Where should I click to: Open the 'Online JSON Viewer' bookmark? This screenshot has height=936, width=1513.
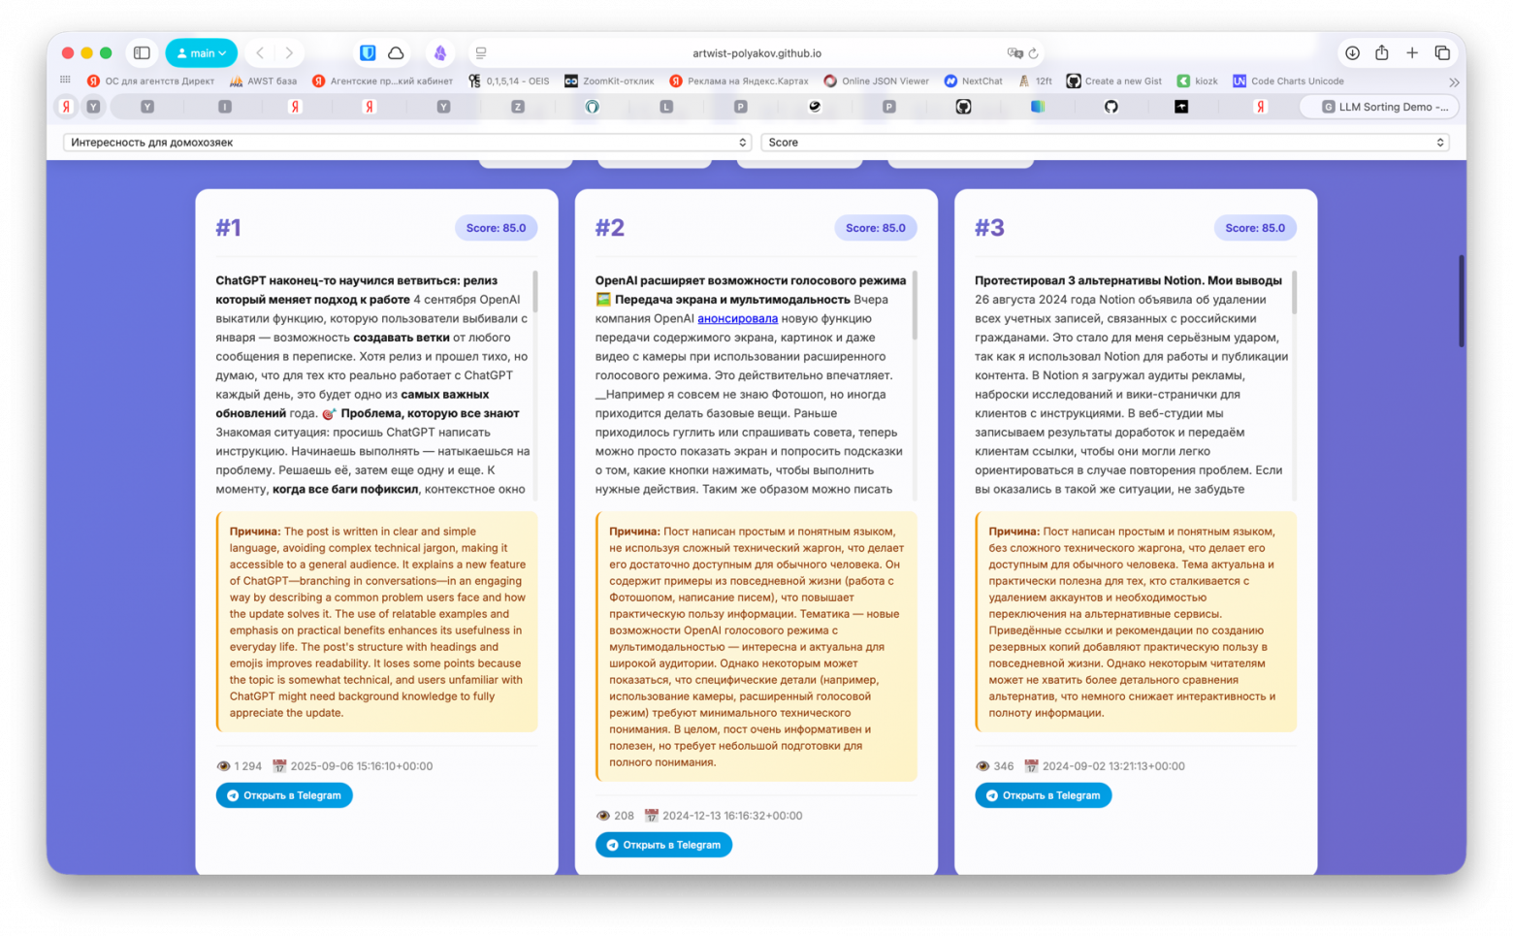pyautogui.click(x=876, y=81)
